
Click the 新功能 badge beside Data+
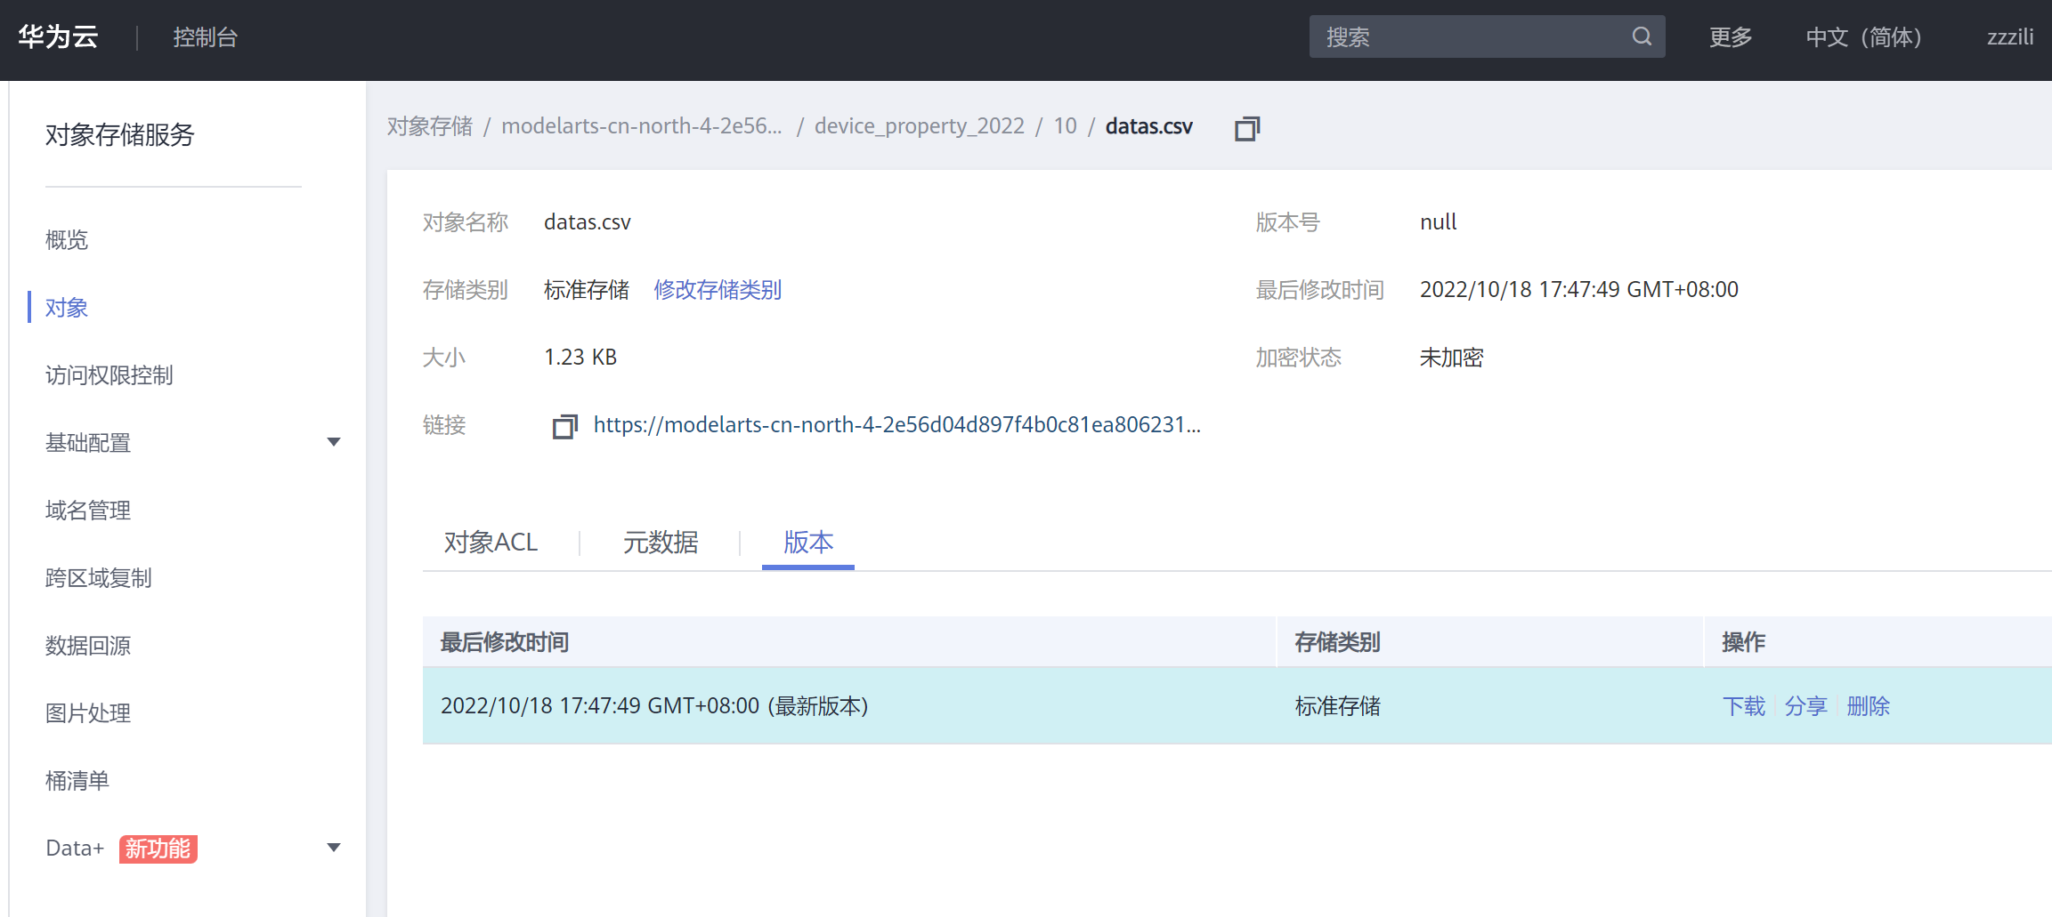pyautogui.click(x=158, y=849)
